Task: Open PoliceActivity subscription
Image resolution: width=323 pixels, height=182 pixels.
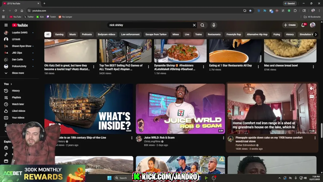Action: 19,66
